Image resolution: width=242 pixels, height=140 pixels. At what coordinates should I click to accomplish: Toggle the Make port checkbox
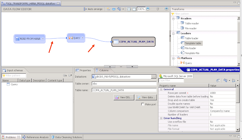tap(143, 104)
